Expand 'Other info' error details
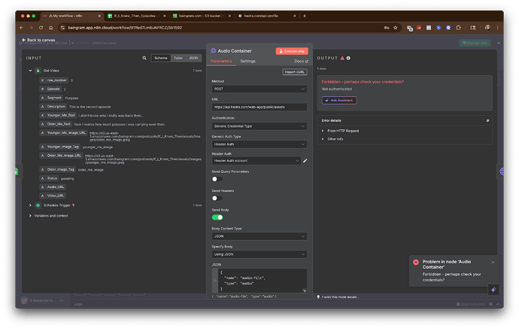Viewport: 519px width, 328px height. 323,139
